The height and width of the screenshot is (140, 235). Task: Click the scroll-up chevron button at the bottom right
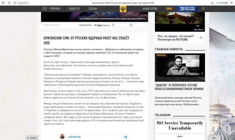[214, 138]
